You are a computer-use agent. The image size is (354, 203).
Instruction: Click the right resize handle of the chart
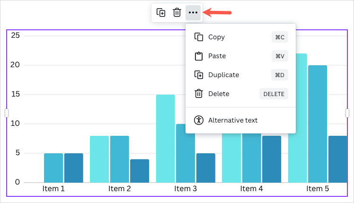tap(347, 113)
